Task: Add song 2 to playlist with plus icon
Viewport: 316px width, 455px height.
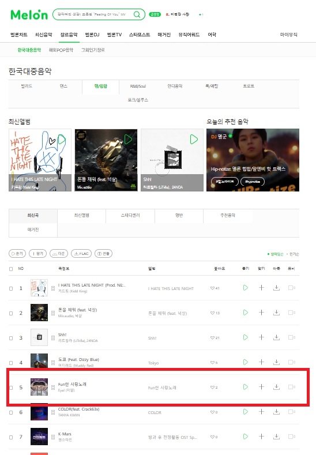Action: 261,313
